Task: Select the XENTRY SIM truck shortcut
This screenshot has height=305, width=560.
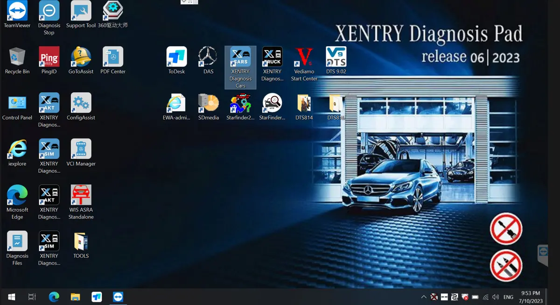Action: click(x=49, y=248)
